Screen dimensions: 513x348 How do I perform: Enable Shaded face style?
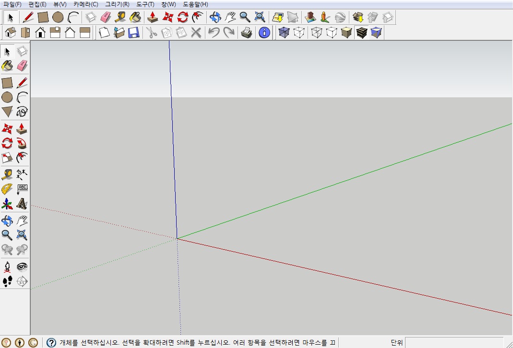[x=346, y=32]
